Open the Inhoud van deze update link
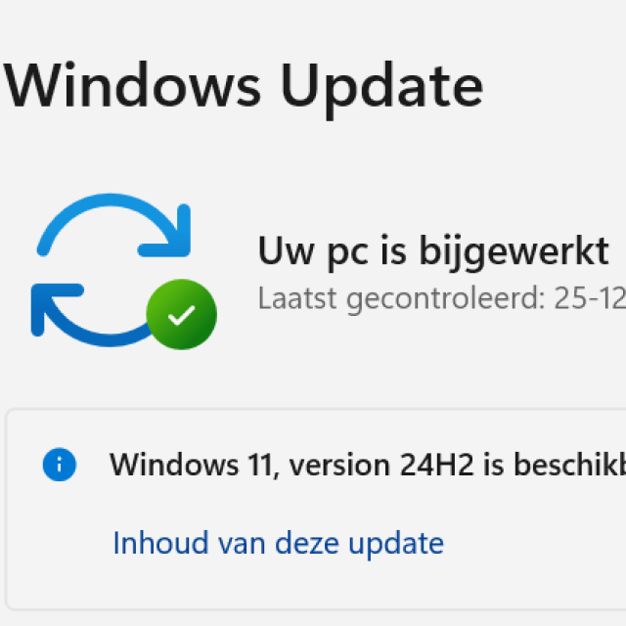 tap(278, 544)
